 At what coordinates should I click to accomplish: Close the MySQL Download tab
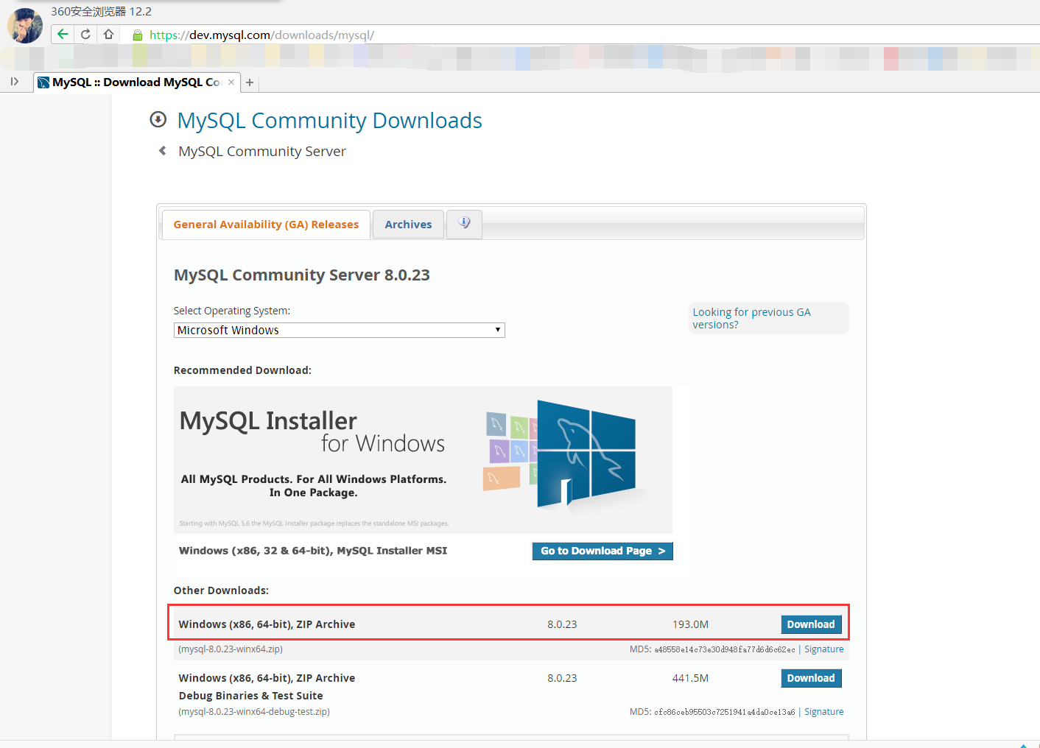[x=231, y=82]
